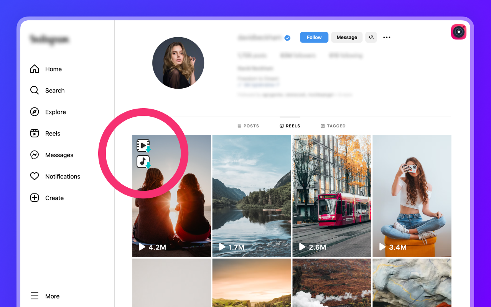Open Notifications in the sidebar
Image resolution: width=491 pixels, height=307 pixels.
[55, 177]
